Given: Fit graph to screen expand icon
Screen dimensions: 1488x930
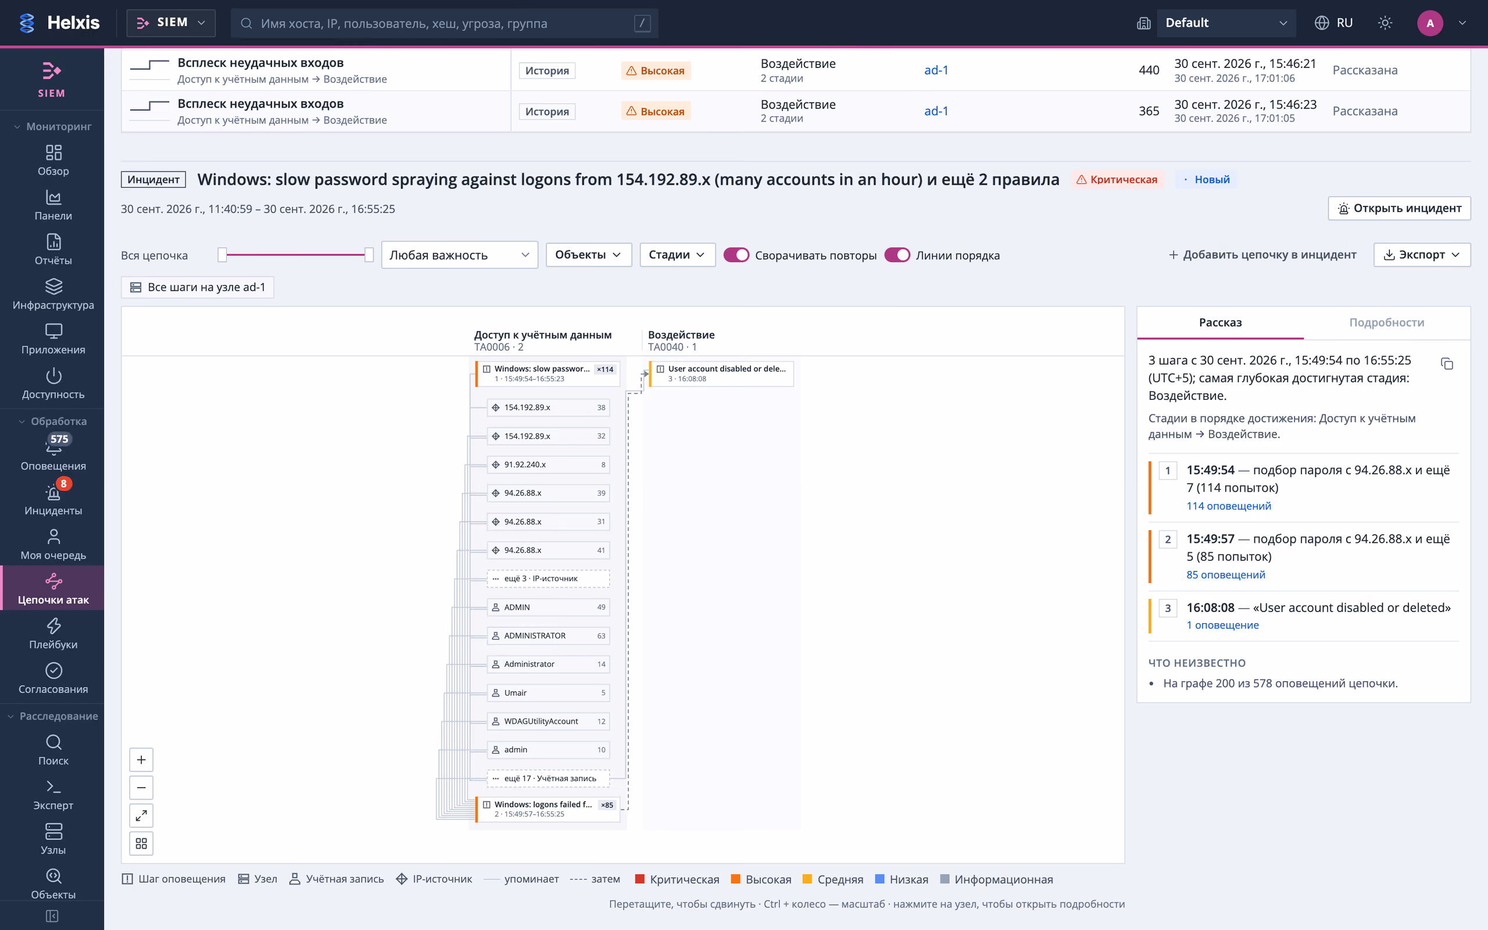Looking at the screenshot, I should (x=141, y=815).
